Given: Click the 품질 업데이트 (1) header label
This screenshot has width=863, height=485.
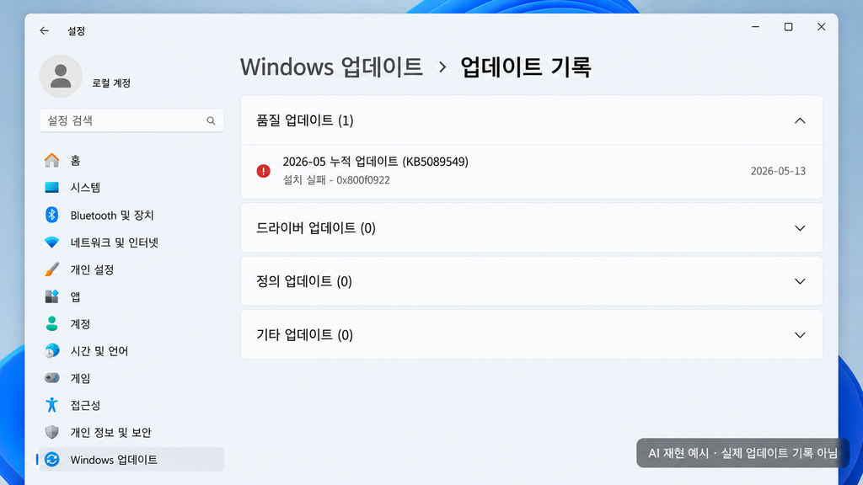Looking at the screenshot, I should pyautogui.click(x=305, y=120).
